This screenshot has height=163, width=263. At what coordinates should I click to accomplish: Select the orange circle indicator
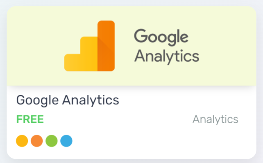point(37,141)
